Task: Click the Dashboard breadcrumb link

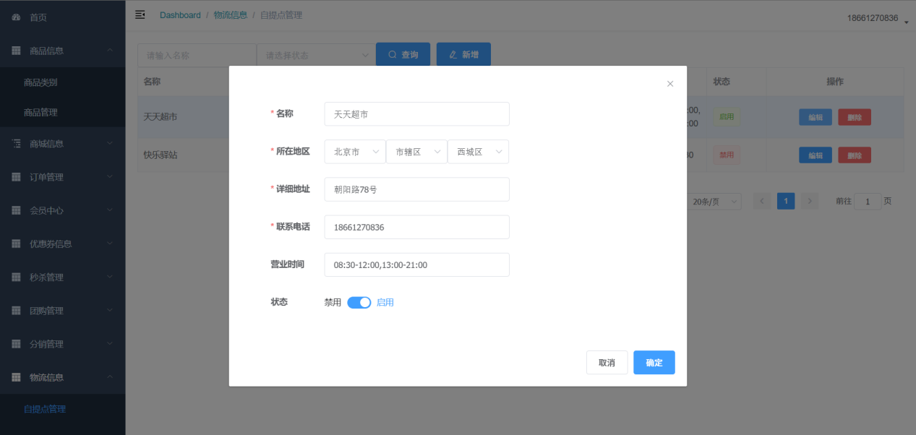Action: coord(180,15)
